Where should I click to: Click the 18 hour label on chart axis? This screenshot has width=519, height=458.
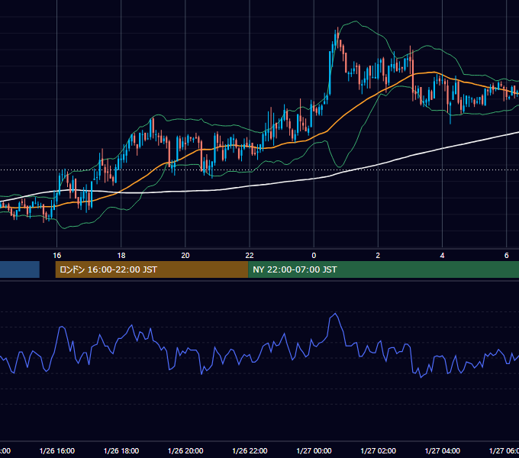coord(121,256)
